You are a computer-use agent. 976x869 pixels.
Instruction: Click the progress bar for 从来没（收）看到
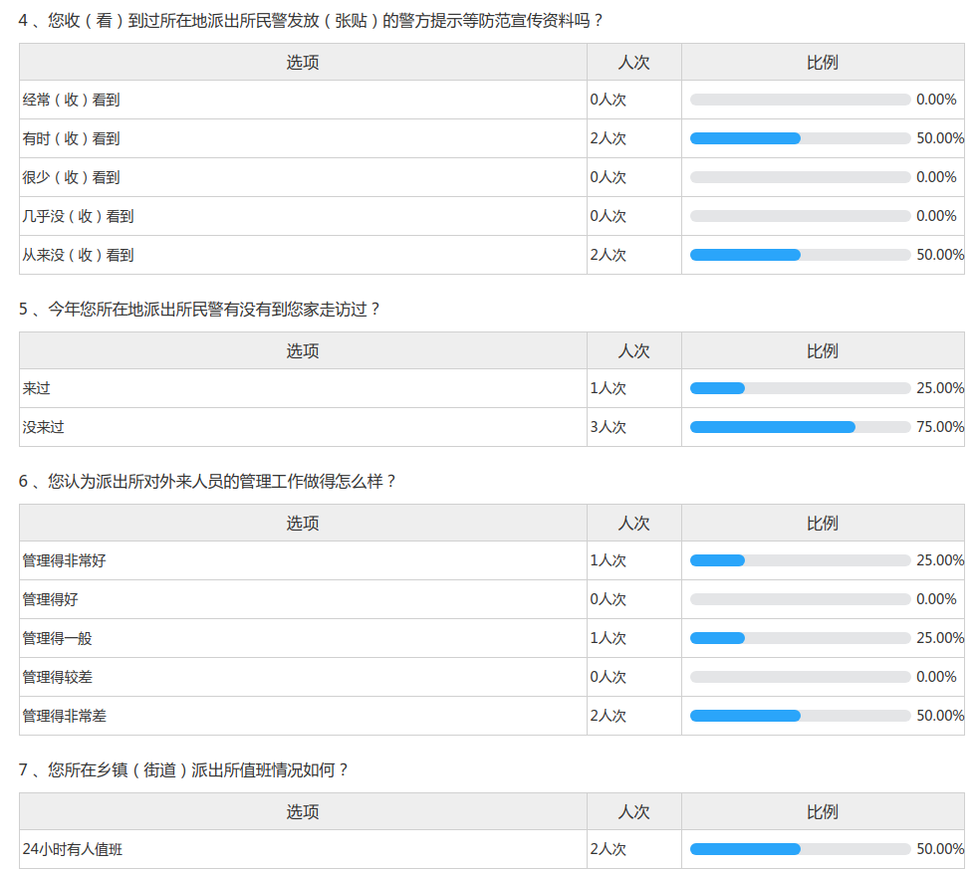[x=800, y=255]
